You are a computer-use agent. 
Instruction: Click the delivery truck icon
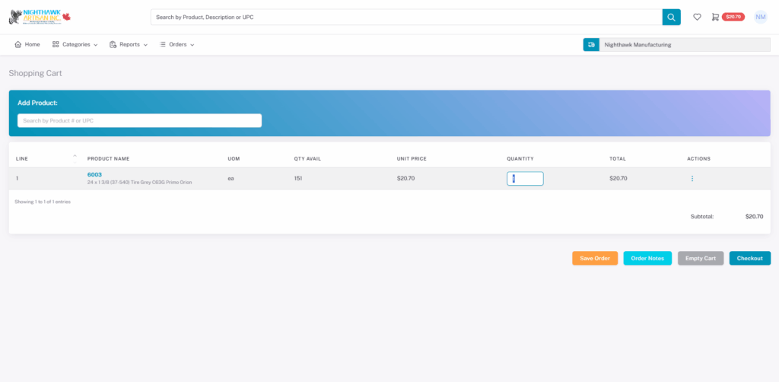tap(590, 45)
